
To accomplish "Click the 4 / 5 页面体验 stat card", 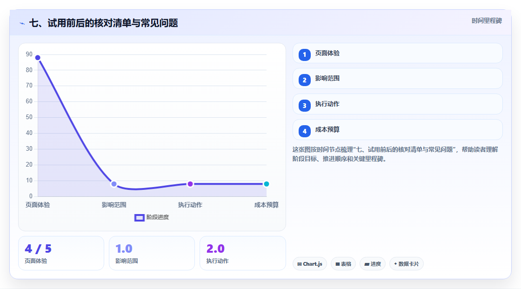I will point(61,253).
